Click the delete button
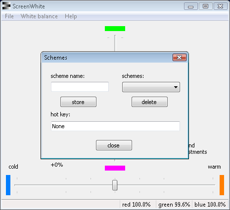Image resolution: width=230 pixels, height=210 pixels. [149, 102]
